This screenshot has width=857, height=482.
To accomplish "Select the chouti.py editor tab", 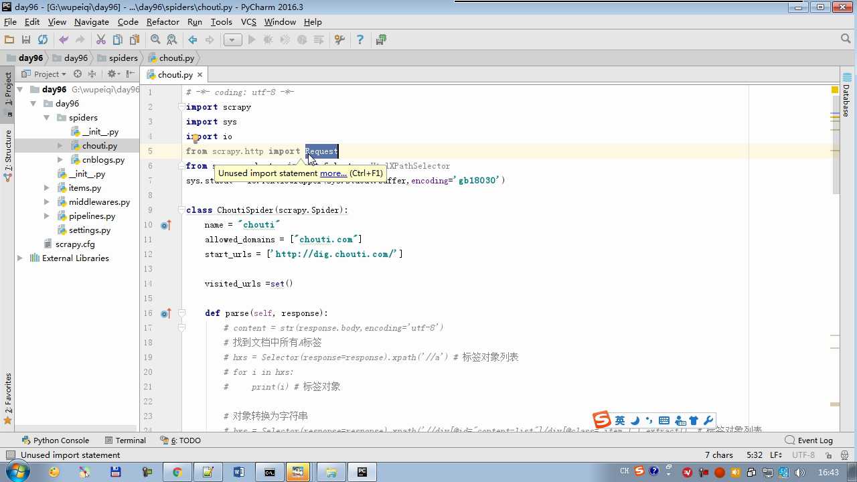I will (x=175, y=75).
